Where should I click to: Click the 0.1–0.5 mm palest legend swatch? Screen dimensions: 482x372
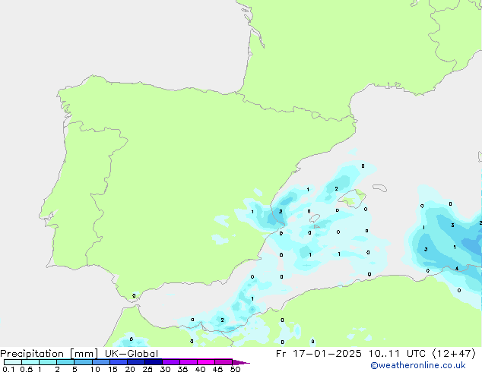(x=13, y=362)
